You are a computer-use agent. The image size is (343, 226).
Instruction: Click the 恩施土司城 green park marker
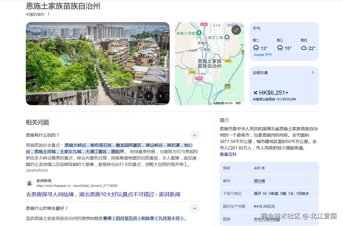tap(199, 33)
